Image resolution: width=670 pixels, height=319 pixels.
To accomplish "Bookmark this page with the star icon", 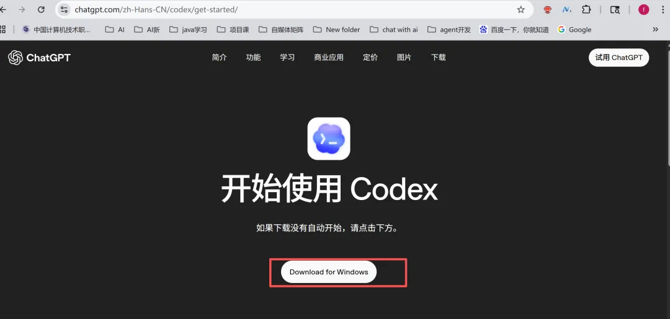I will (520, 9).
